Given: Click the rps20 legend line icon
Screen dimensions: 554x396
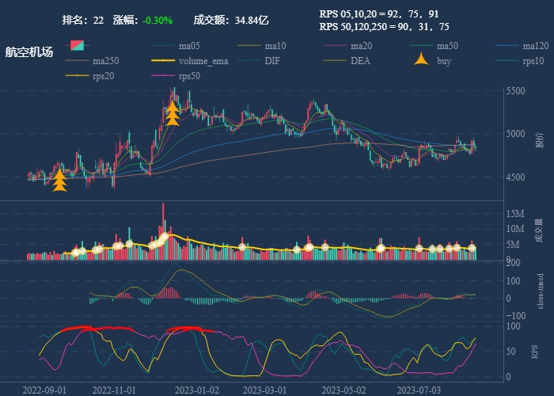Looking at the screenshot, I should [x=77, y=76].
